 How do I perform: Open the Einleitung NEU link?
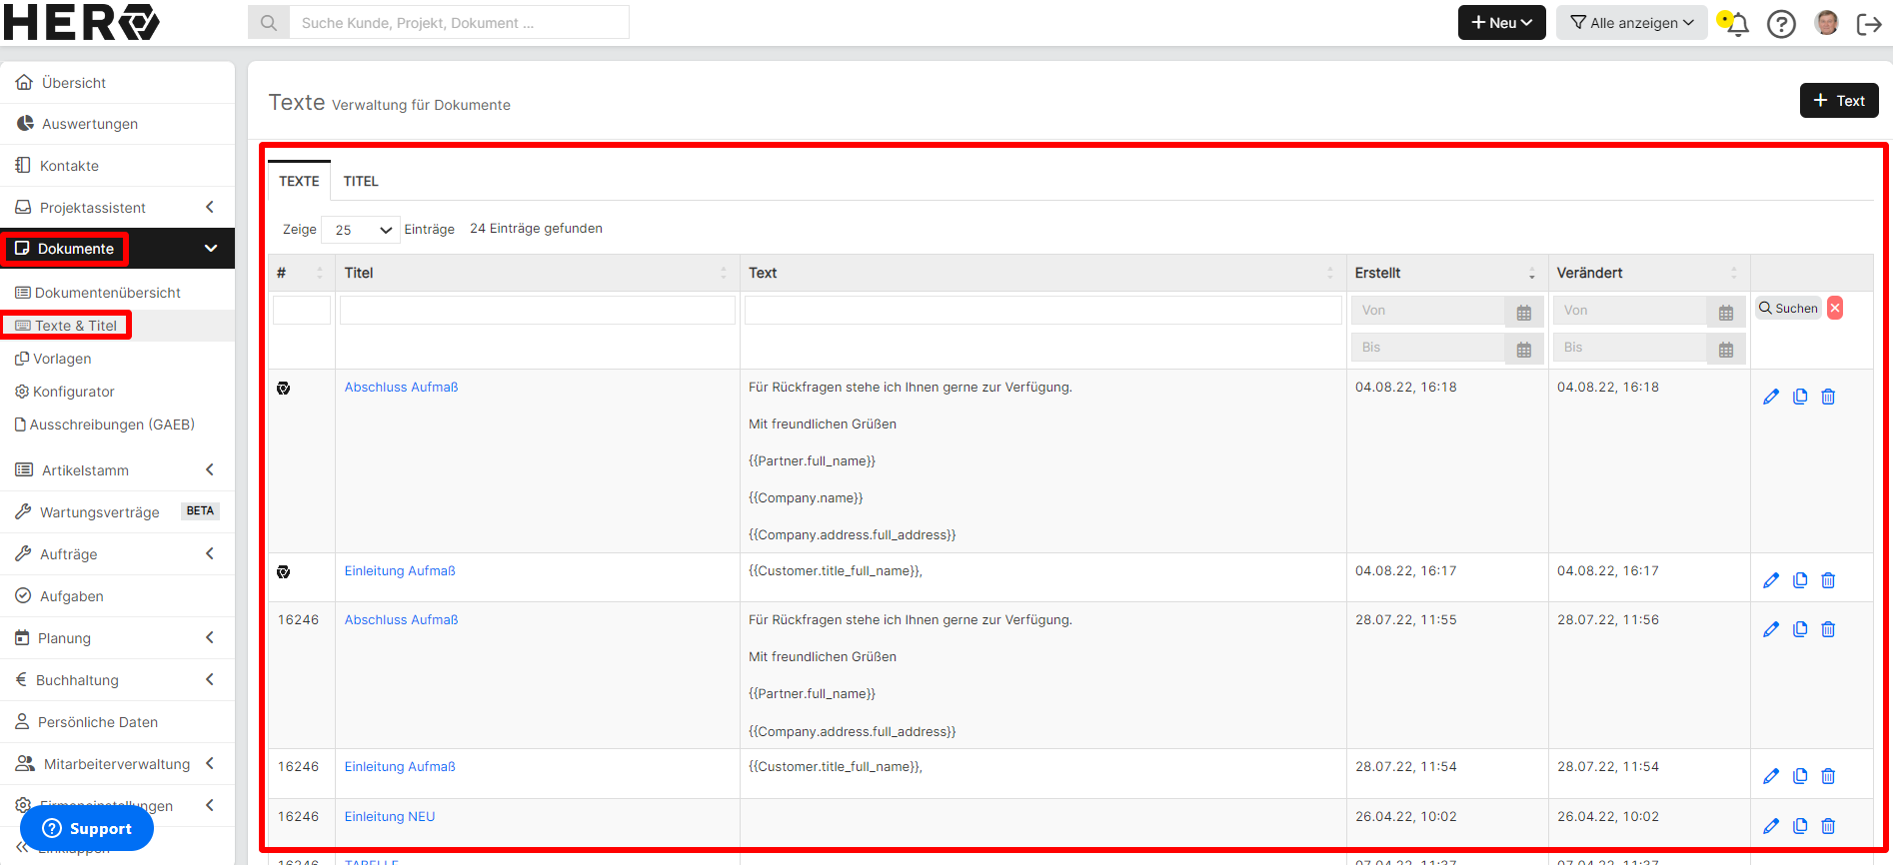point(390,816)
